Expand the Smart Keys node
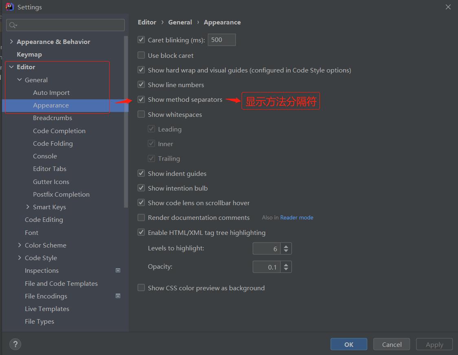The height and width of the screenshot is (355, 458). 28,207
